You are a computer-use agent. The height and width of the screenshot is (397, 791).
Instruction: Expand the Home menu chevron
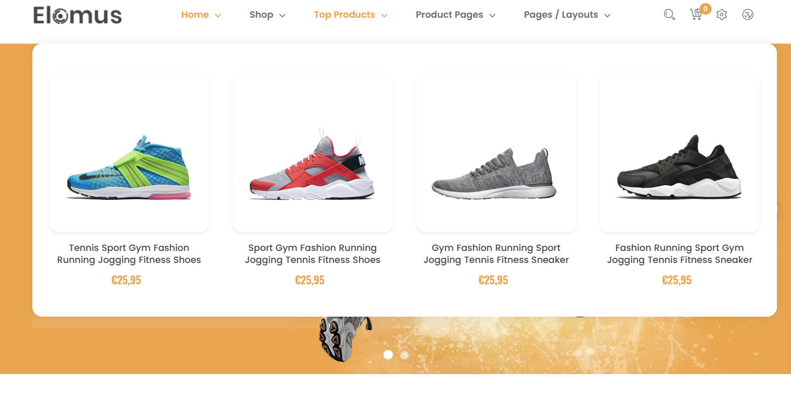(218, 16)
